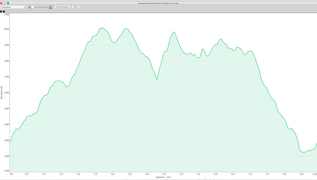The image size is (317, 180).
Task: Click the highest peak near 2.7 miles
Action: click(x=102, y=28)
